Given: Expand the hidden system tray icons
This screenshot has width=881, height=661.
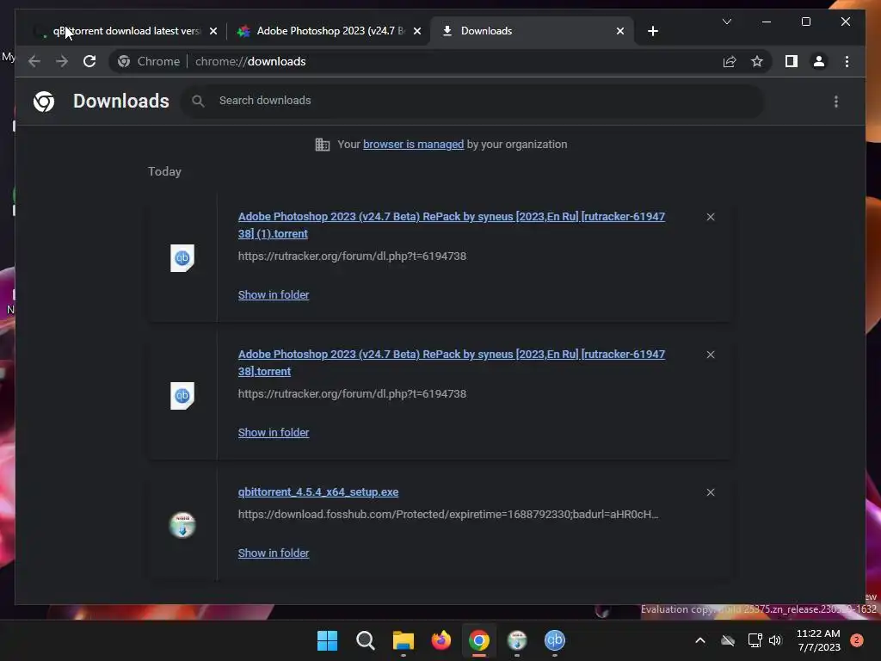Looking at the screenshot, I should (700, 640).
